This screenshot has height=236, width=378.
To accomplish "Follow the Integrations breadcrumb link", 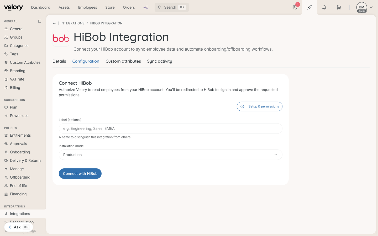I will 72,23.
